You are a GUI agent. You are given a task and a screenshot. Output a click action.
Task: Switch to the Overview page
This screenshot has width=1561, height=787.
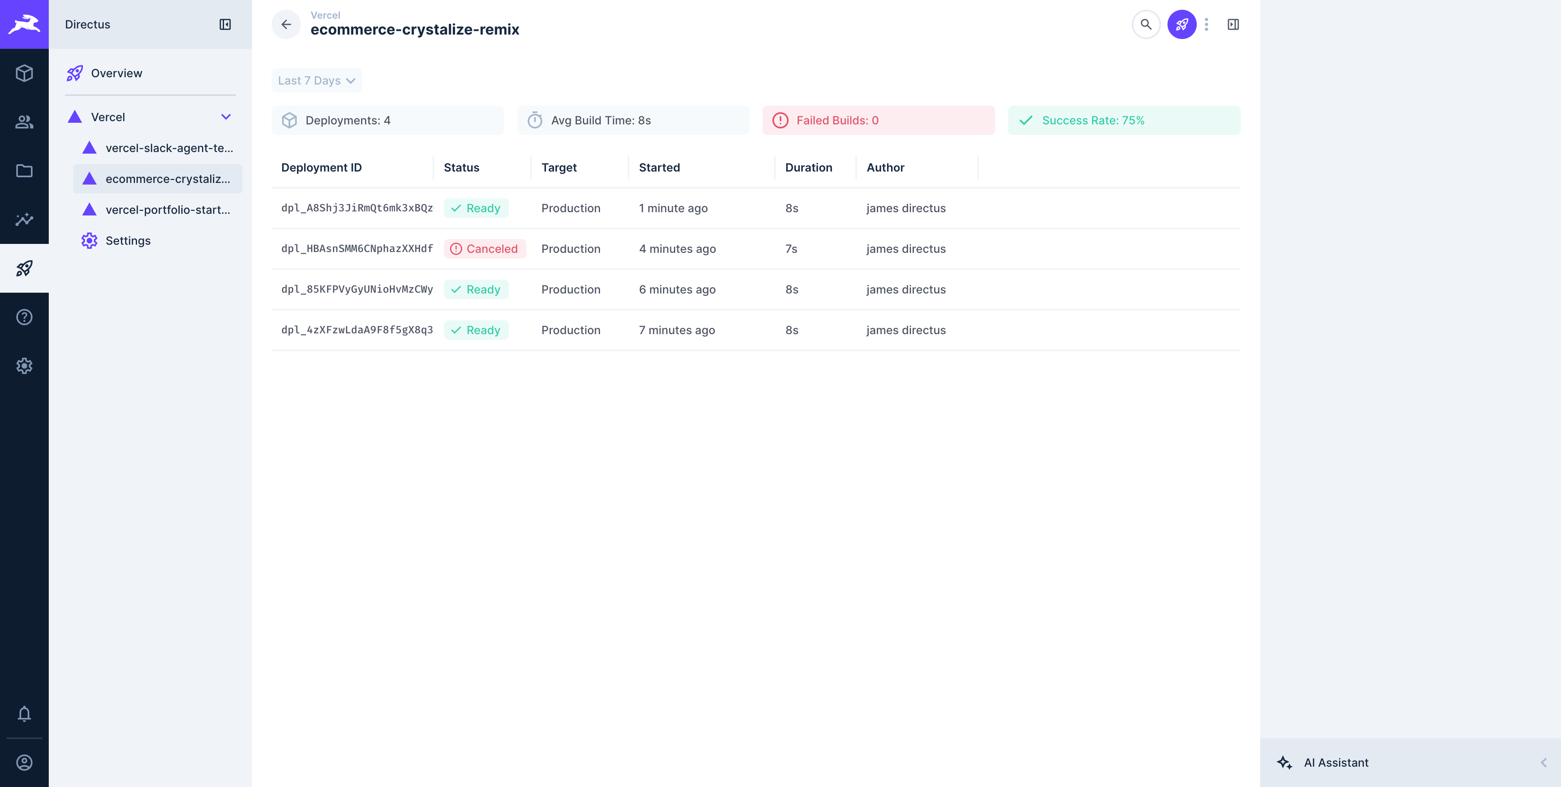click(x=116, y=73)
